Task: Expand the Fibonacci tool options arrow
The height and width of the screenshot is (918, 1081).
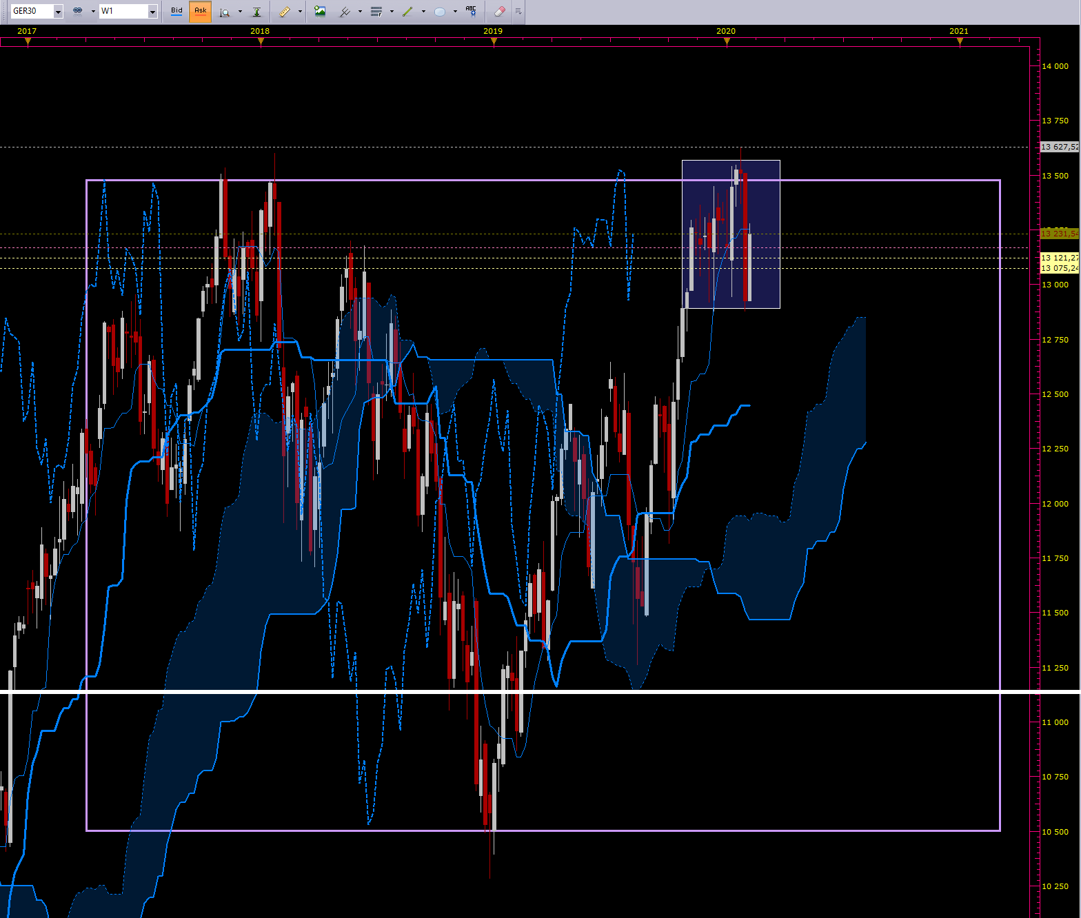Action: pyautogui.click(x=392, y=11)
